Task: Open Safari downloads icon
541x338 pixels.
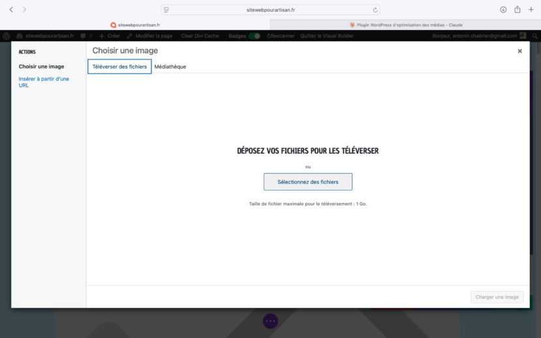Action: (503, 10)
